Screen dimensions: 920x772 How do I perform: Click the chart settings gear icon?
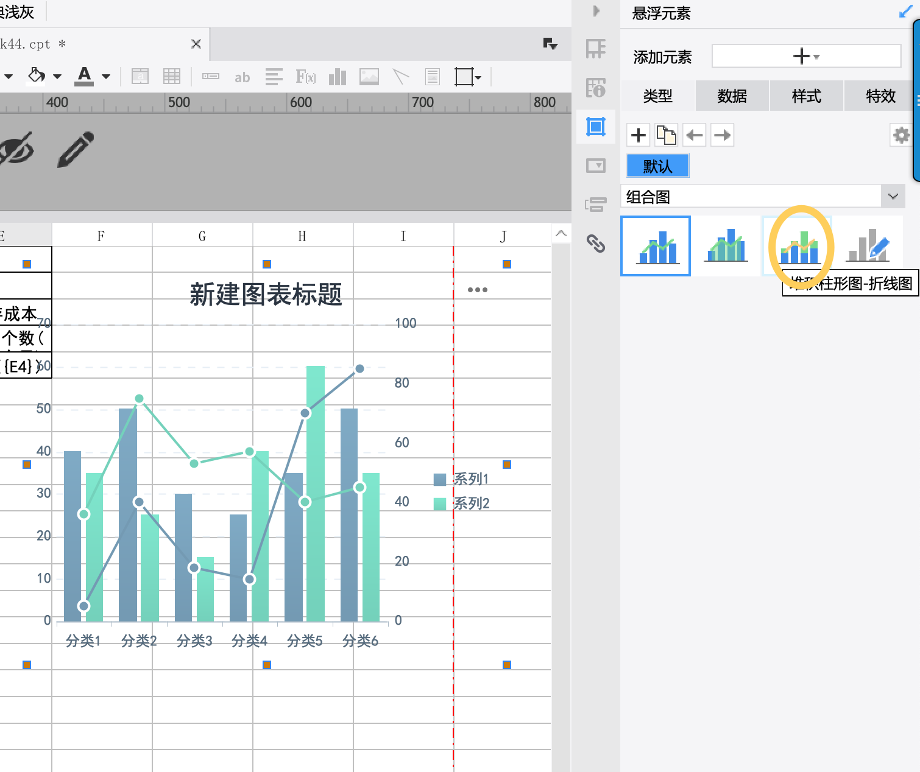point(901,135)
